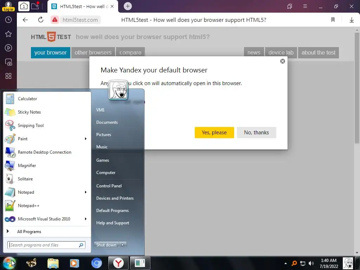The height and width of the screenshot is (270, 360).
Task: Open the browser hamburger menu
Action: pyautogui.click(x=305, y=6)
